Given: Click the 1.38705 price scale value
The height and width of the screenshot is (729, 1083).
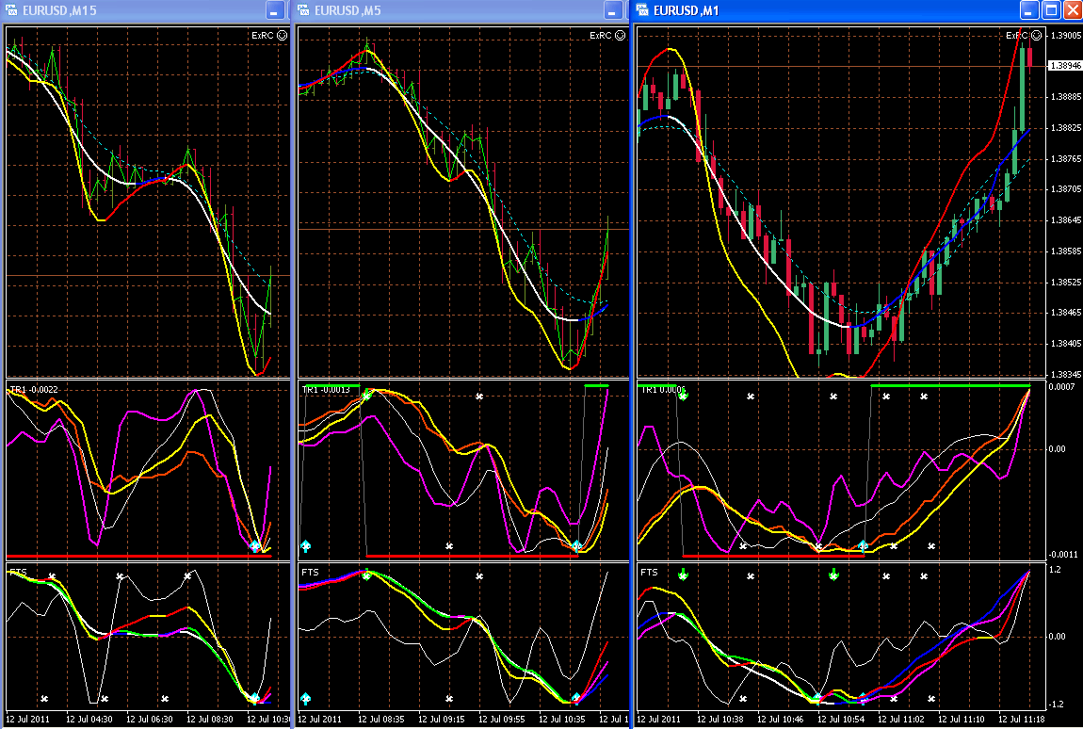Looking at the screenshot, I should coord(1066,188).
